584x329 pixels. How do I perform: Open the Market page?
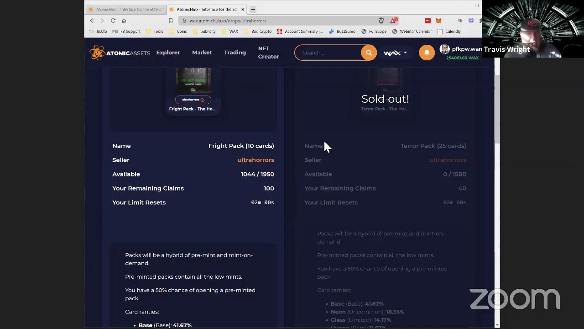pos(202,53)
